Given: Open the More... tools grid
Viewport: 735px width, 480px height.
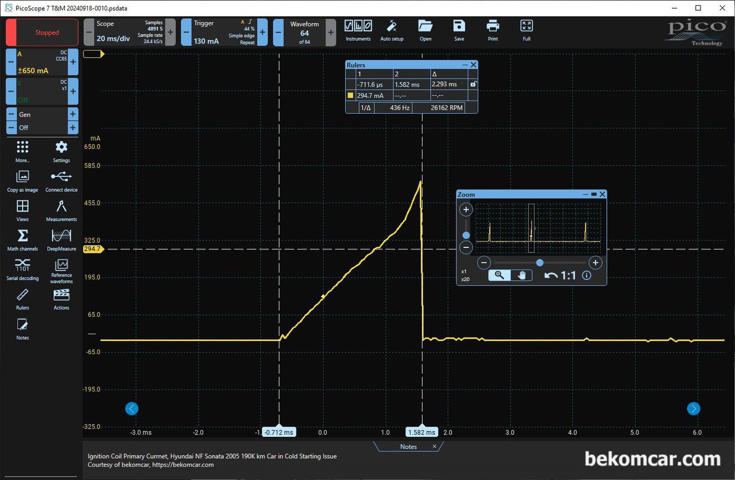Looking at the screenshot, I should pyautogui.click(x=22, y=152).
